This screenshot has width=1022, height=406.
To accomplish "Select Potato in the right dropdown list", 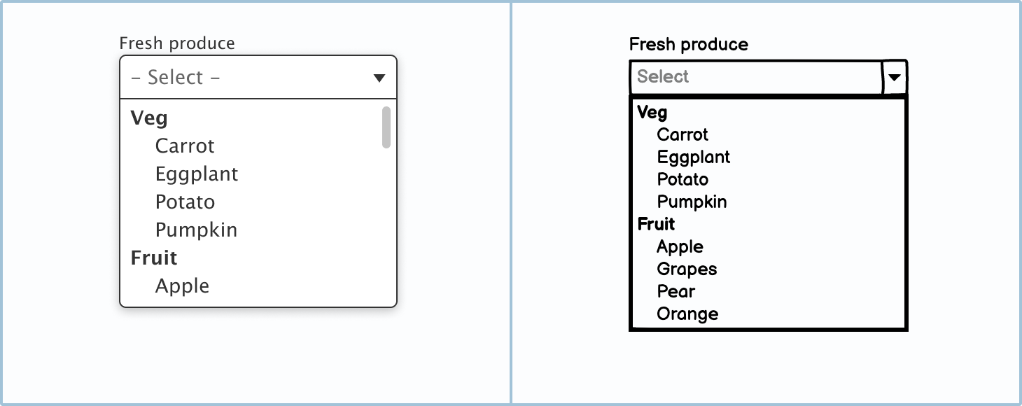I will pos(682,179).
